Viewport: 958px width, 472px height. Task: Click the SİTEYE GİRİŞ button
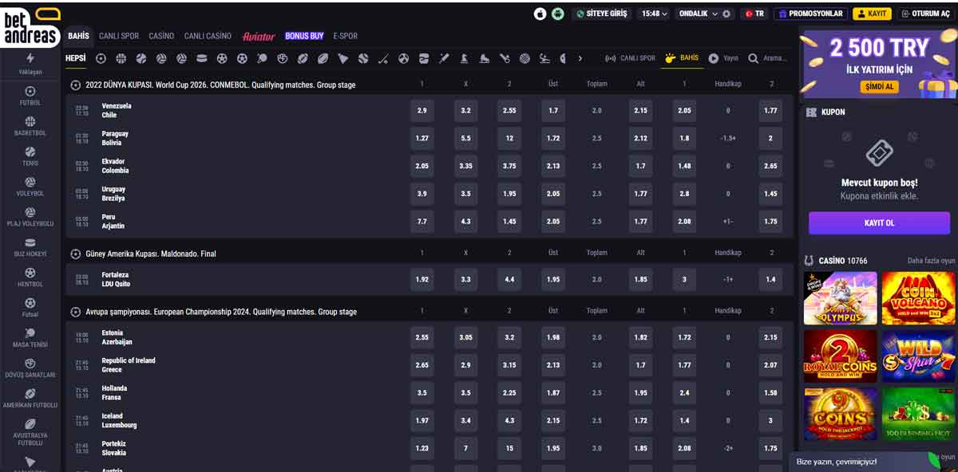coord(601,14)
